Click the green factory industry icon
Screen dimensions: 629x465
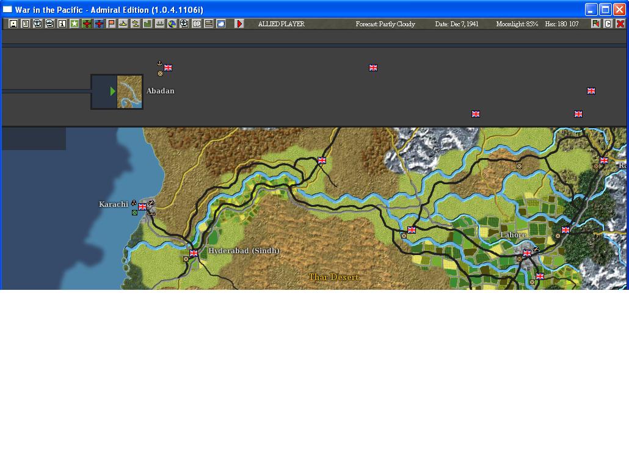click(148, 24)
